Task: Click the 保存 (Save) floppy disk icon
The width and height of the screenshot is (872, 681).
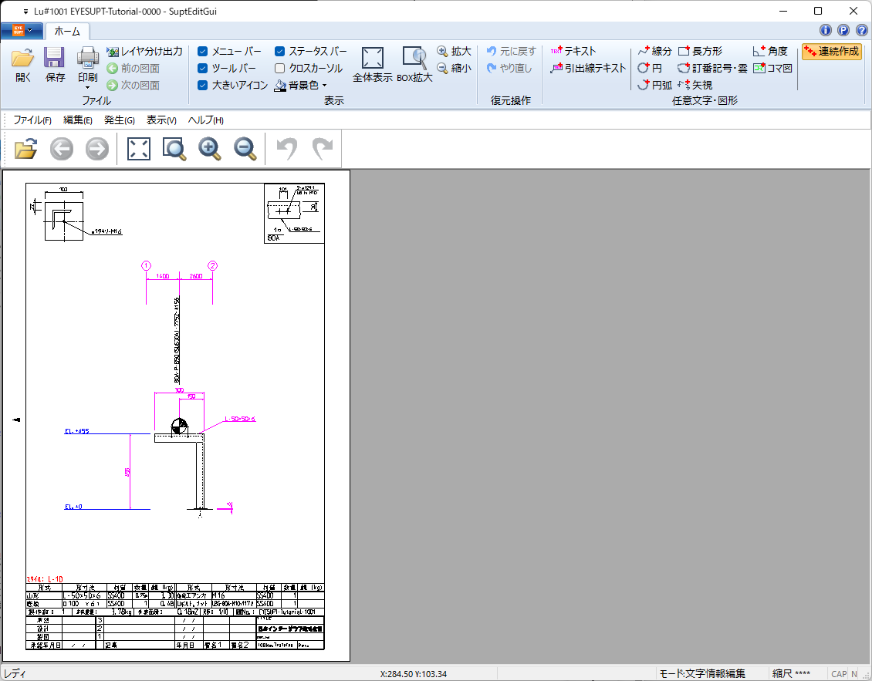Action: pos(55,58)
